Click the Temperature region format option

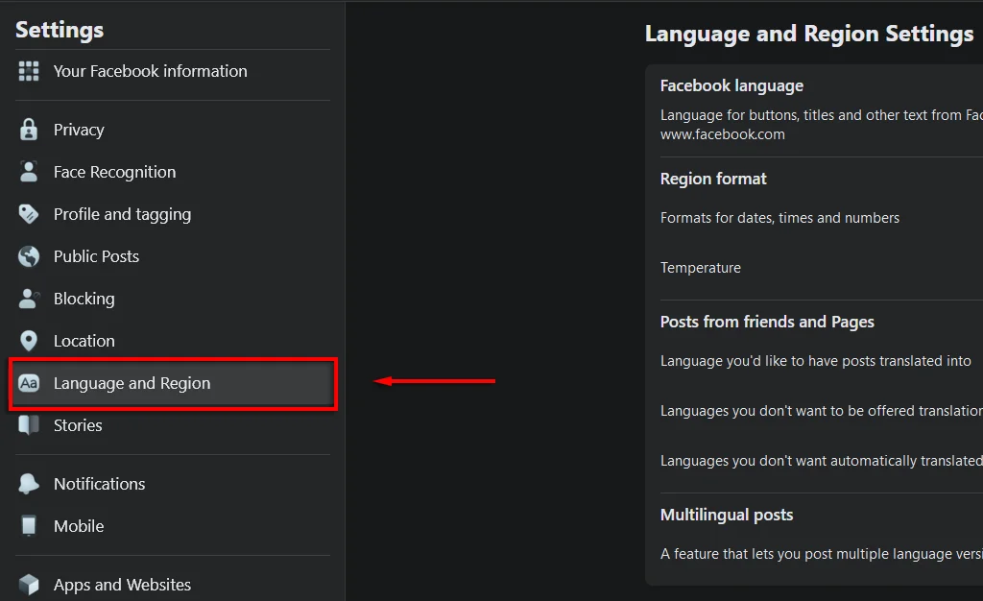point(701,268)
